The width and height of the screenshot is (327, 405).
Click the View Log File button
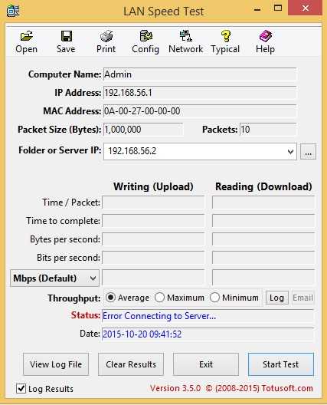coord(56,364)
